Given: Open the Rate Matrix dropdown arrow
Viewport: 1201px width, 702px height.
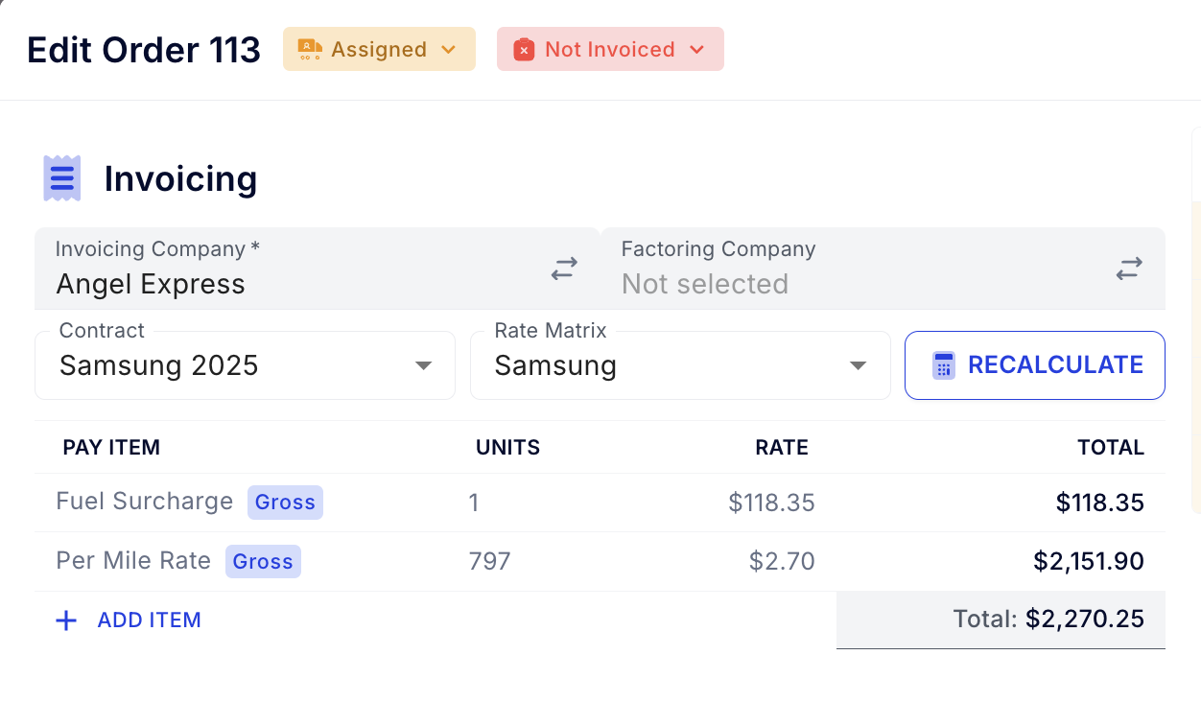Looking at the screenshot, I should pyautogui.click(x=859, y=365).
